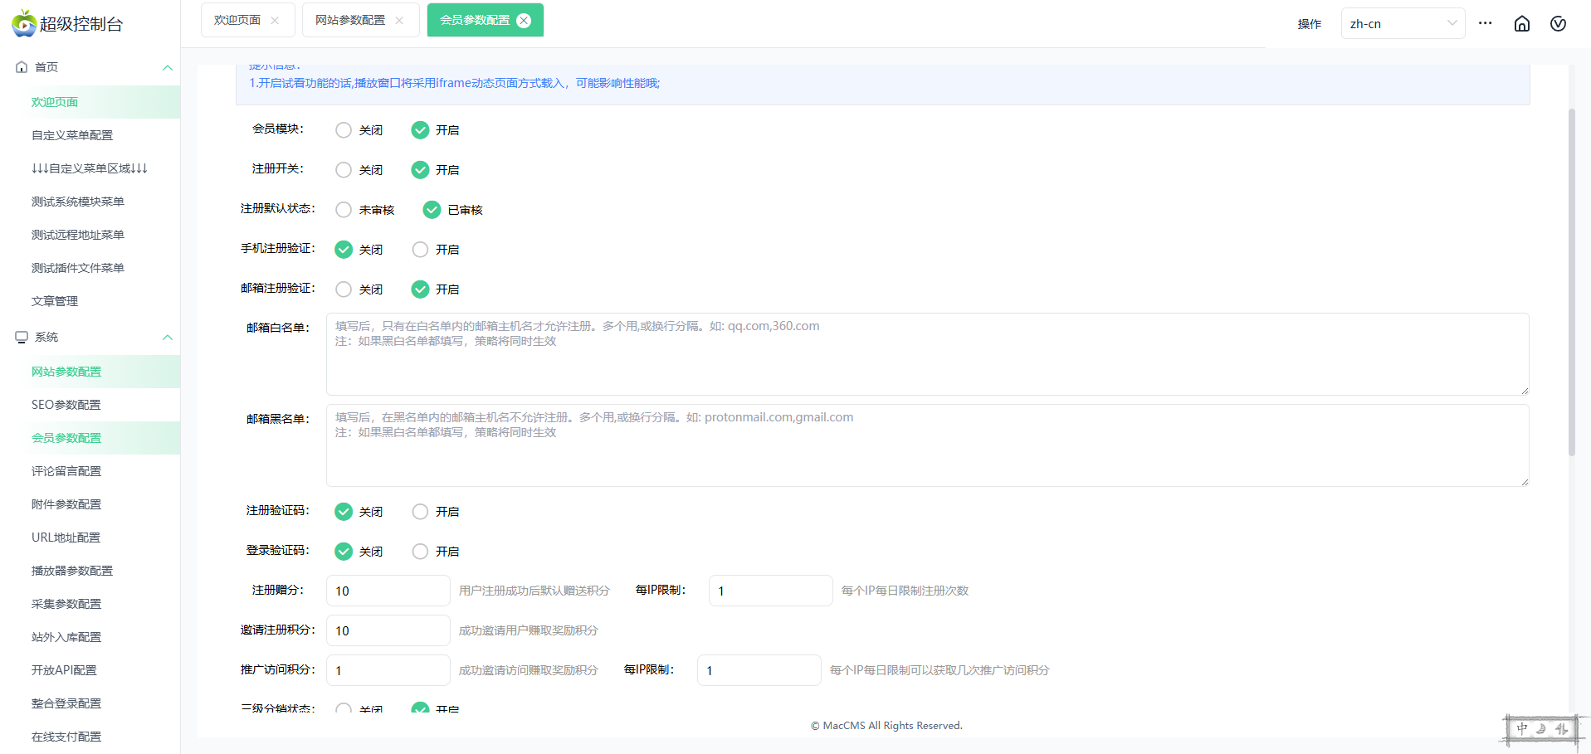Choose 未审核 for 注册默认状态
This screenshot has height=754, width=1591.
pyautogui.click(x=344, y=210)
